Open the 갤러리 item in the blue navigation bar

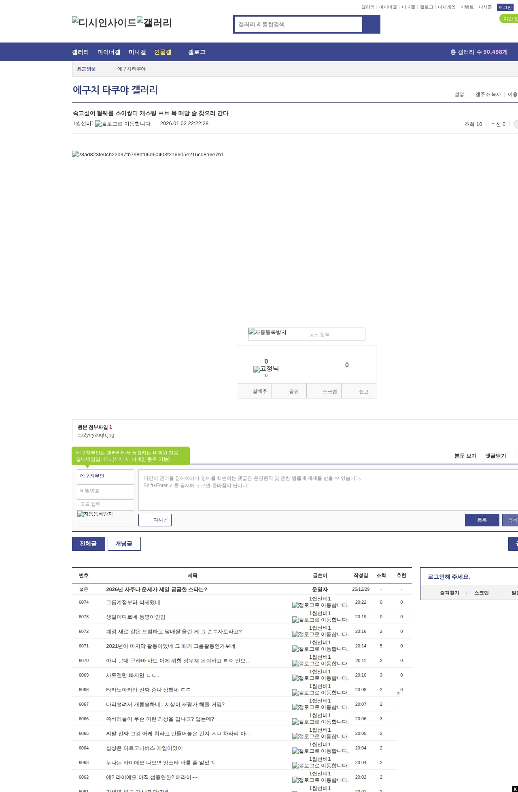(81, 52)
